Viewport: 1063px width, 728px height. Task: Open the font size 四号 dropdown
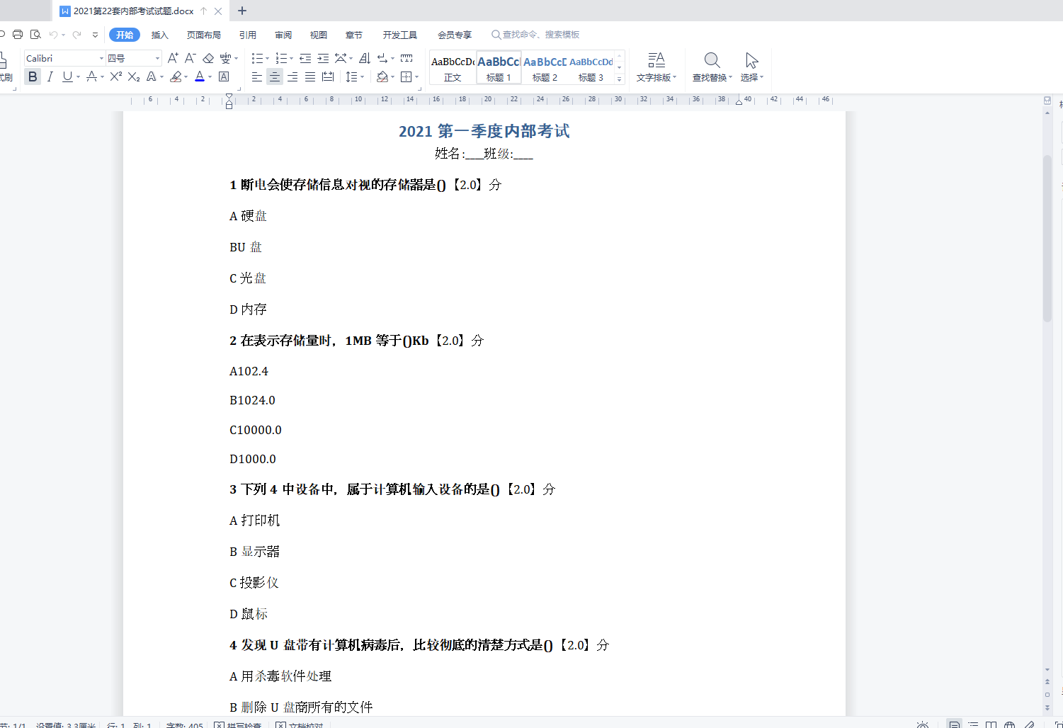[x=157, y=57]
